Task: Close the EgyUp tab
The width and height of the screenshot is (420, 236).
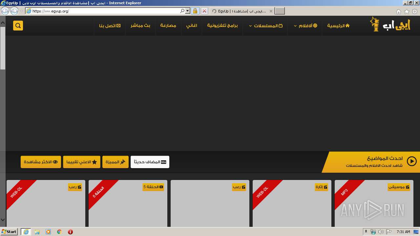Action: click(271, 11)
